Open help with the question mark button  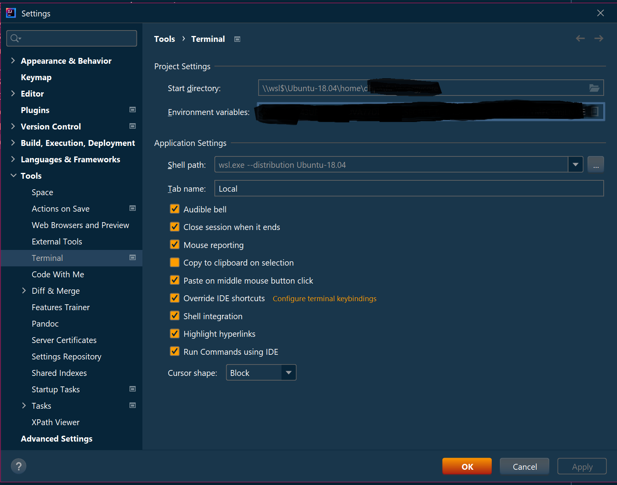[18, 466]
